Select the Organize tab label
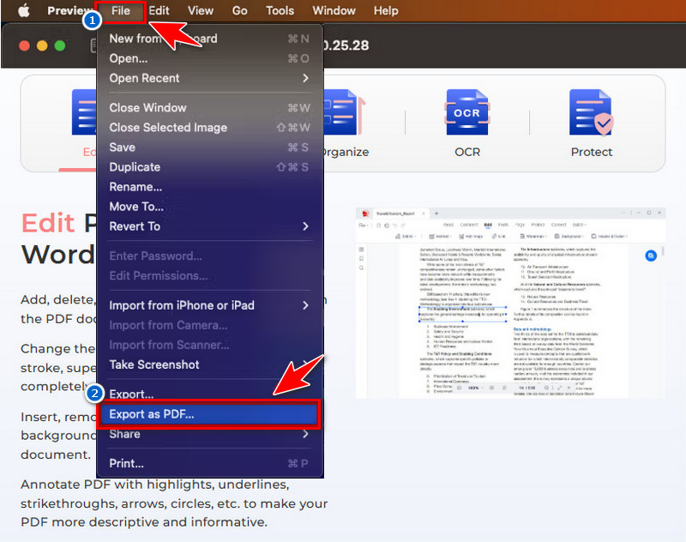The image size is (686, 542). click(x=346, y=153)
